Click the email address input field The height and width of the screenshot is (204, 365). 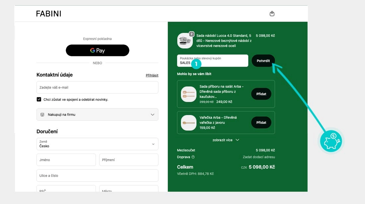click(97, 87)
